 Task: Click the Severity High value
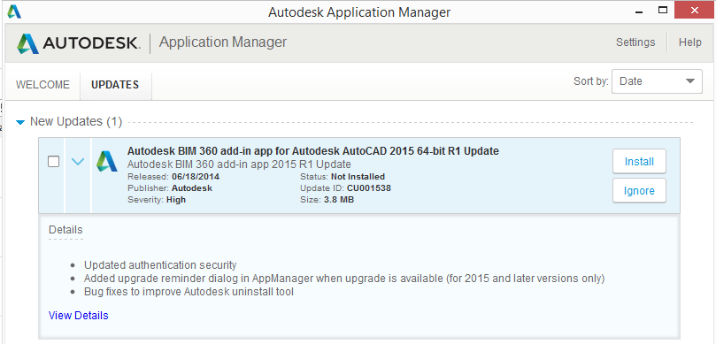[x=176, y=200]
